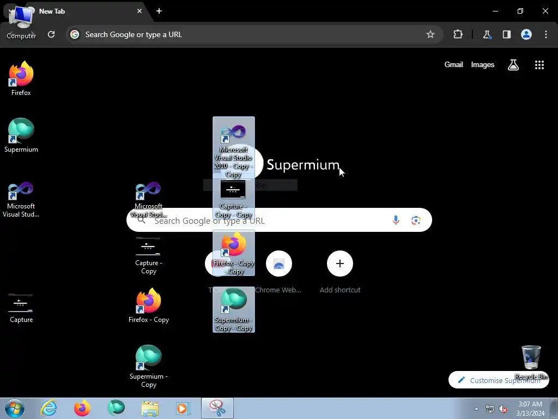Select leftmost Microsoft Visual Stud... desktop icon

[x=21, y=200]
